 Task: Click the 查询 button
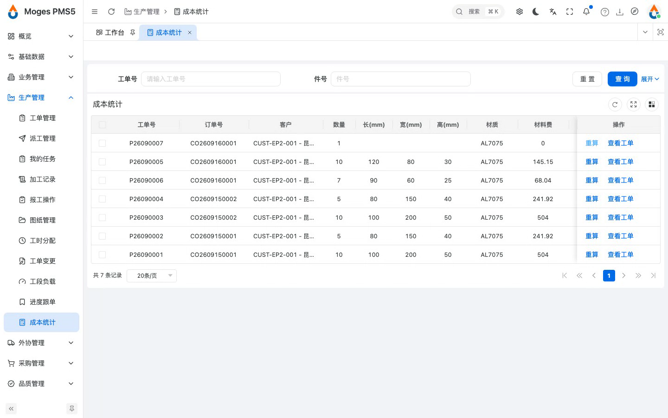tap(623, 79)
